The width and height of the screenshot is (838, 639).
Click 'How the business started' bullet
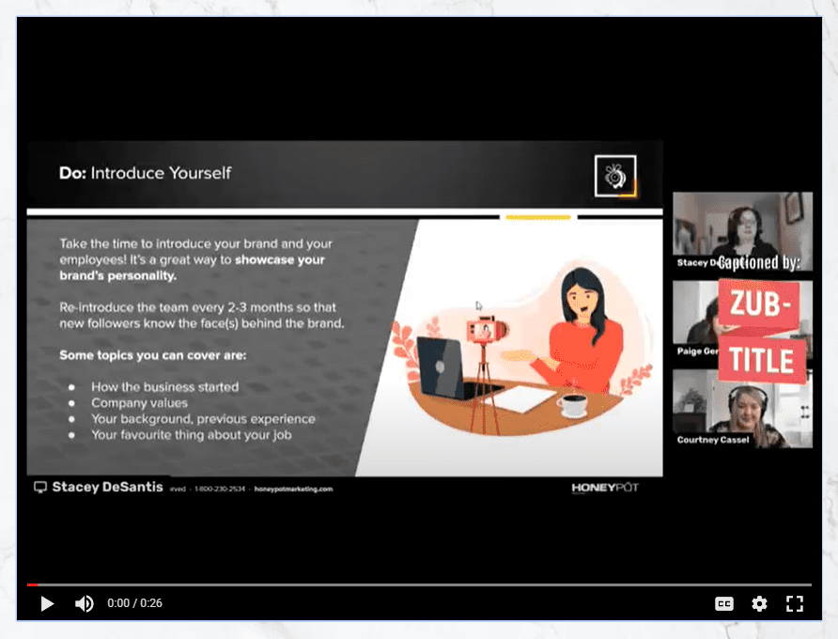tap(164, 386)
